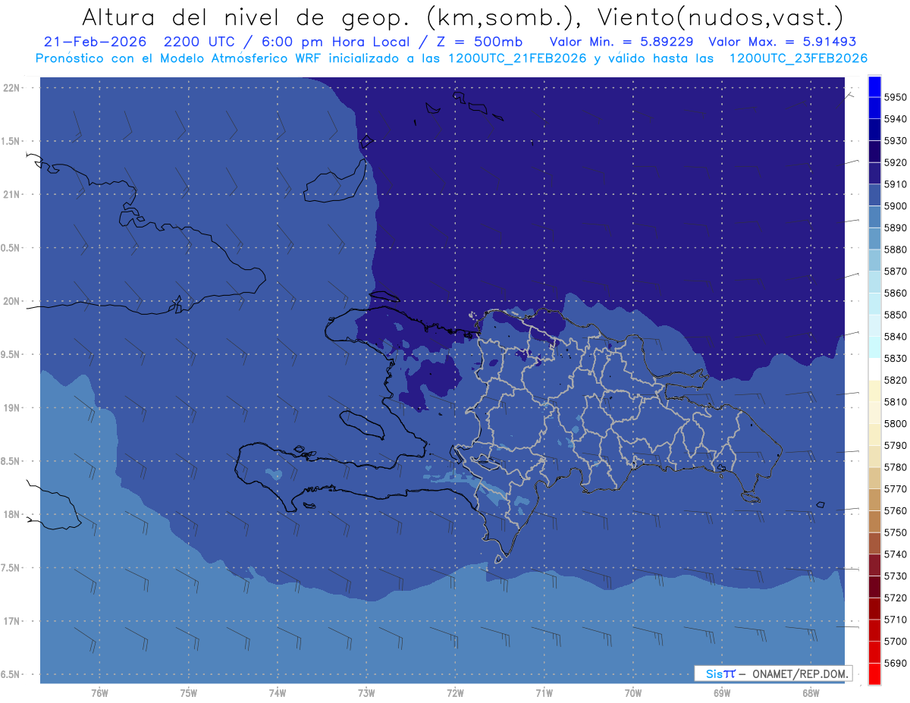Click the '5690' colorbar value
The height and width of the screenshot is (703, 910).
point(895,663)
